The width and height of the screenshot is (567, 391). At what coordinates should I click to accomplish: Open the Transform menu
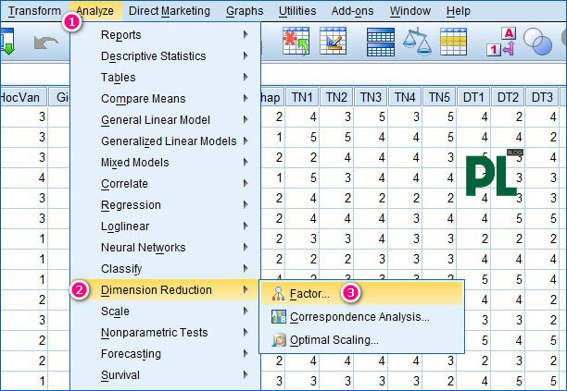tap(34, 11)
